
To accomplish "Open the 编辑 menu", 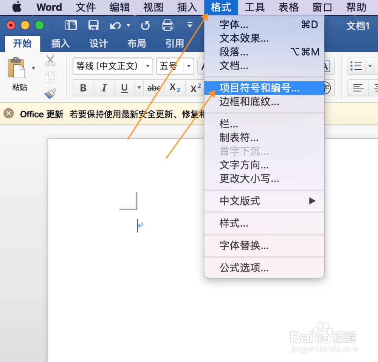I will click(119, 7).
